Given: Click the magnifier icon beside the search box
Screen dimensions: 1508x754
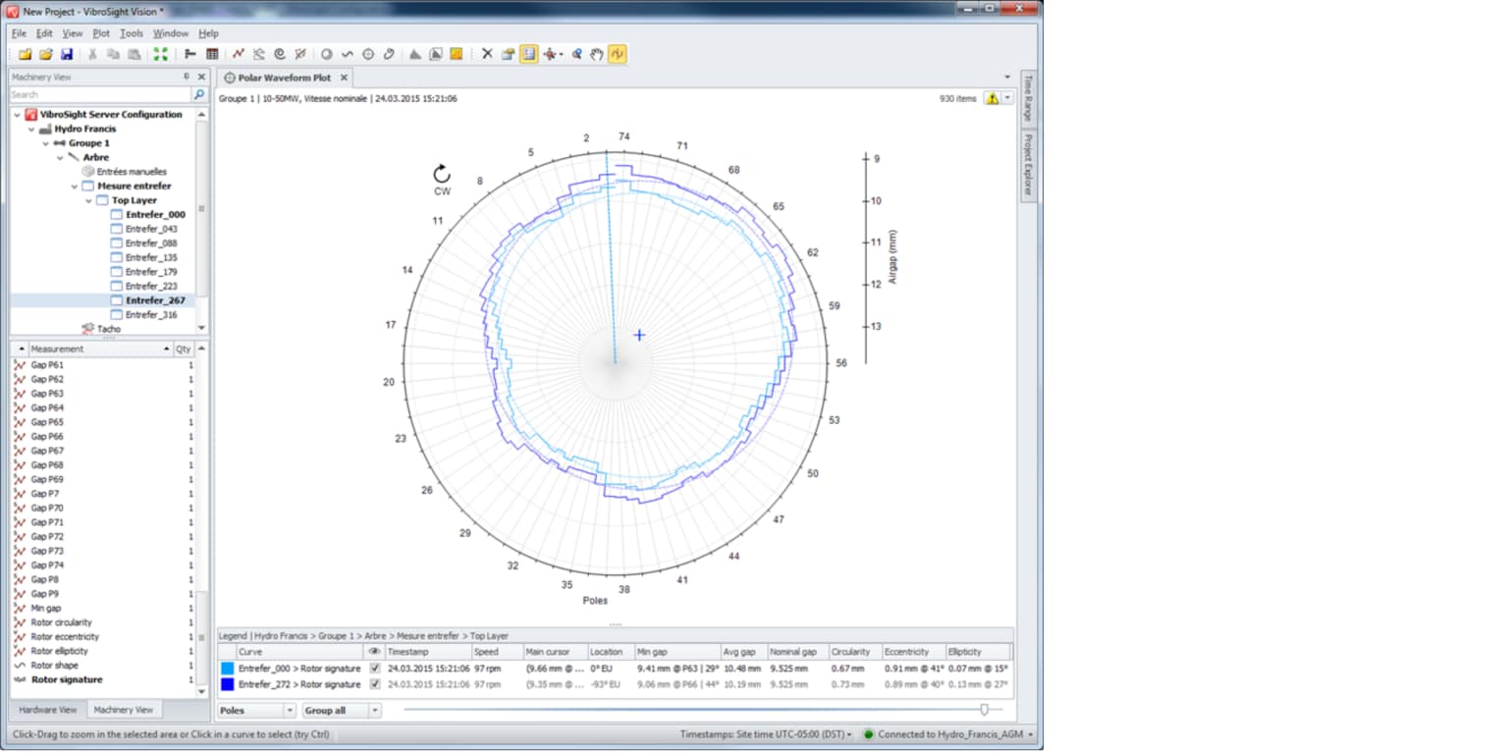Looking at the screenshot, I should click(199, 95).
